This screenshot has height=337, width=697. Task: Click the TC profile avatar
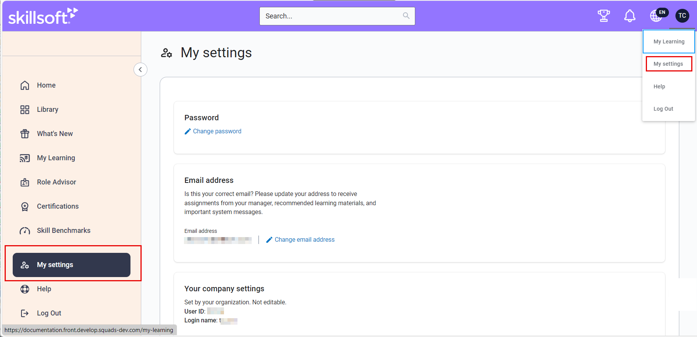682,16
